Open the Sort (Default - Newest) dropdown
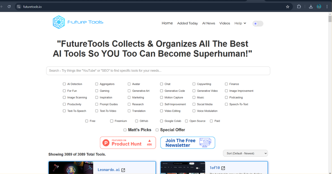The image size is (332, 174). pos(245,153)
